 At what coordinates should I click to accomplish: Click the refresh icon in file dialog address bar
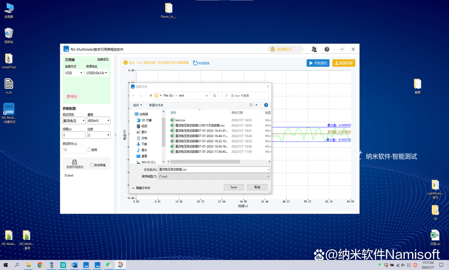click(214, 96)
